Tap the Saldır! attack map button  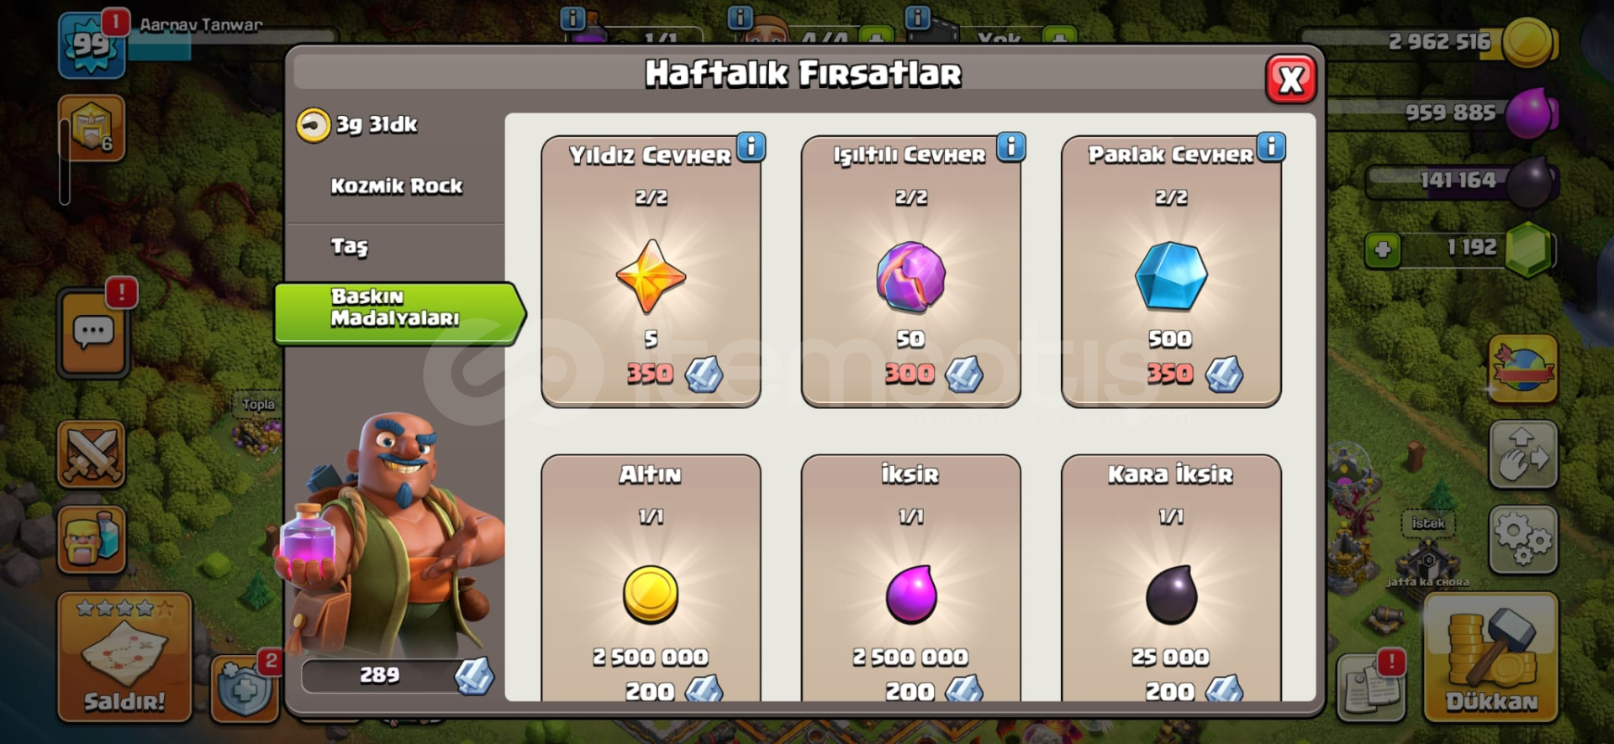pos(124,658)
